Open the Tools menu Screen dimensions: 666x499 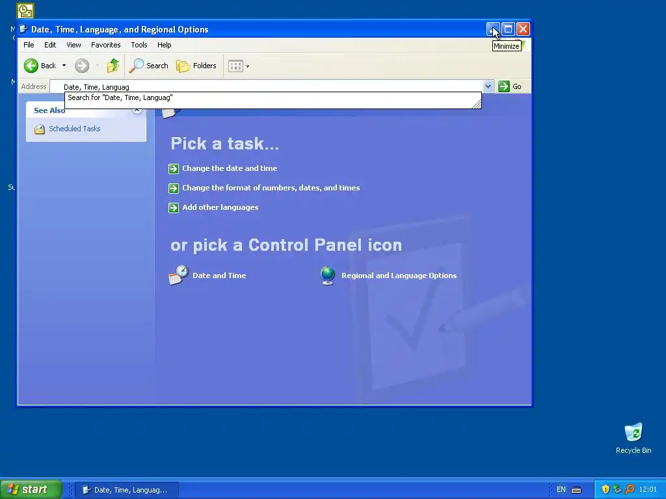(139, 45)
